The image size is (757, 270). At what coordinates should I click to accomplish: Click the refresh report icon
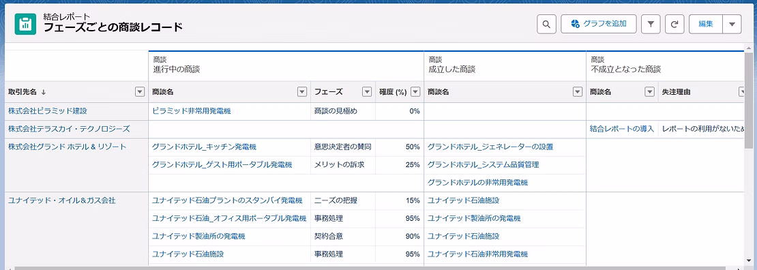tap(674, 24)
